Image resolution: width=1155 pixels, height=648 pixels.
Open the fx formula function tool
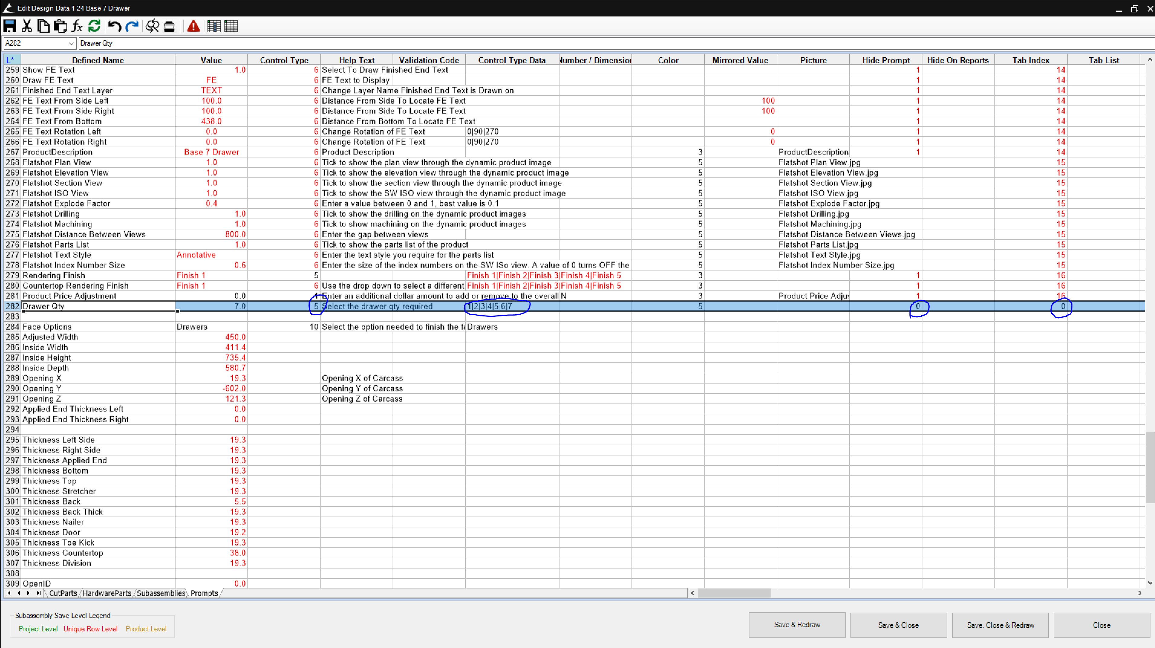(77, 26)
